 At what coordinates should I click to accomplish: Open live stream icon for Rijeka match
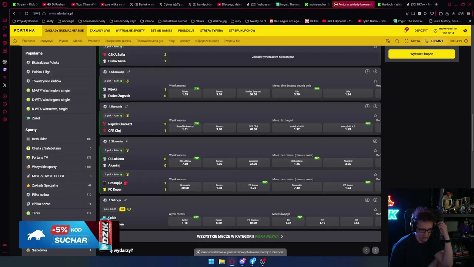pyautogui.click(x=127, y=81)
